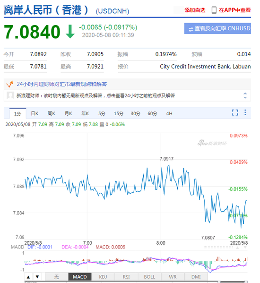
Task: Select 无 to hide indicators
Action: pyautogui.click(x=57, y=277)
